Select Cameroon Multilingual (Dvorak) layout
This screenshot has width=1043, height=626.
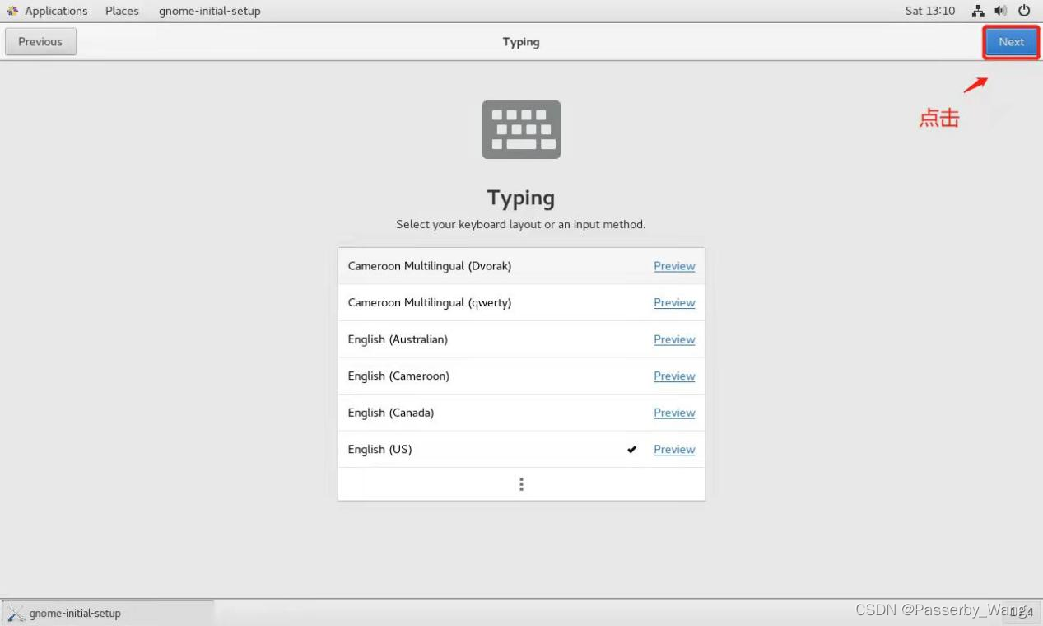click(x=521, y=266)
